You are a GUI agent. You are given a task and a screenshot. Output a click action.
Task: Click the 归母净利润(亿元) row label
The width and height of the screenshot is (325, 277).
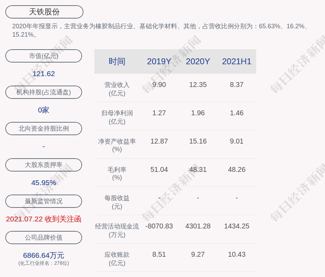tap(117, 117)
